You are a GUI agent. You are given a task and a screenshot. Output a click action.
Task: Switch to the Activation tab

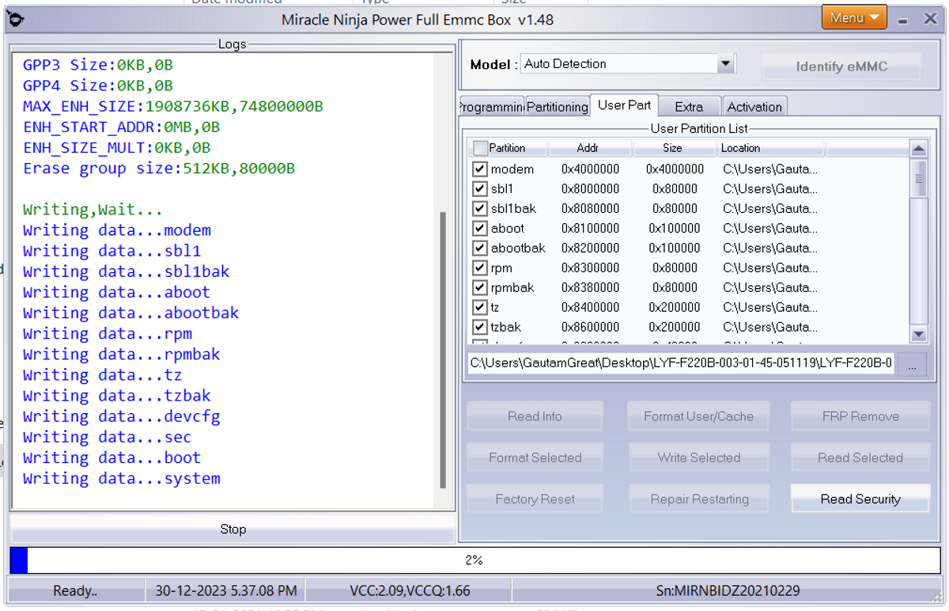point(754,107)
